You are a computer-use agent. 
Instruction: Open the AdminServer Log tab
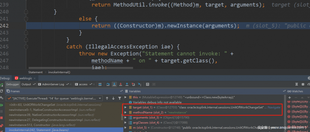click(53, 85)
